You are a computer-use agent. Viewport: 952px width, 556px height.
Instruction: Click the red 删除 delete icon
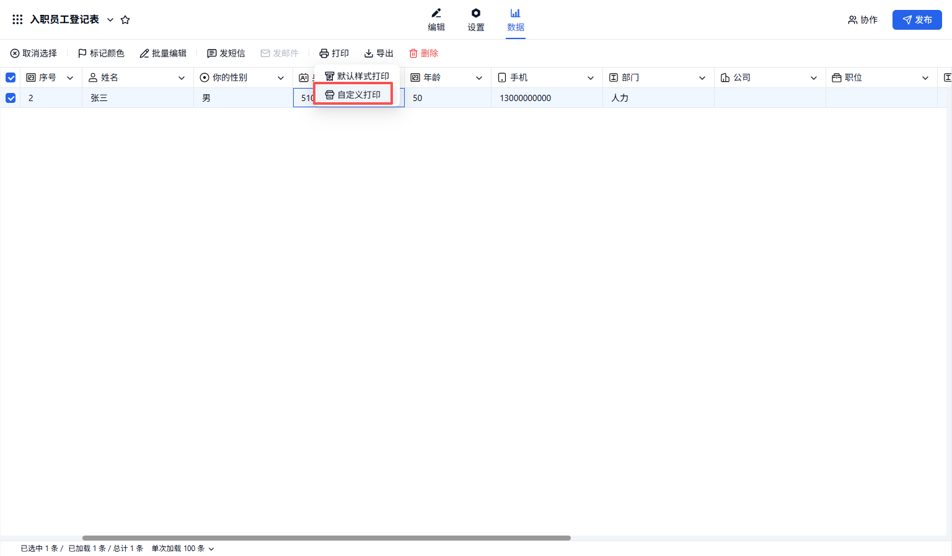click(x=413, y=53)
